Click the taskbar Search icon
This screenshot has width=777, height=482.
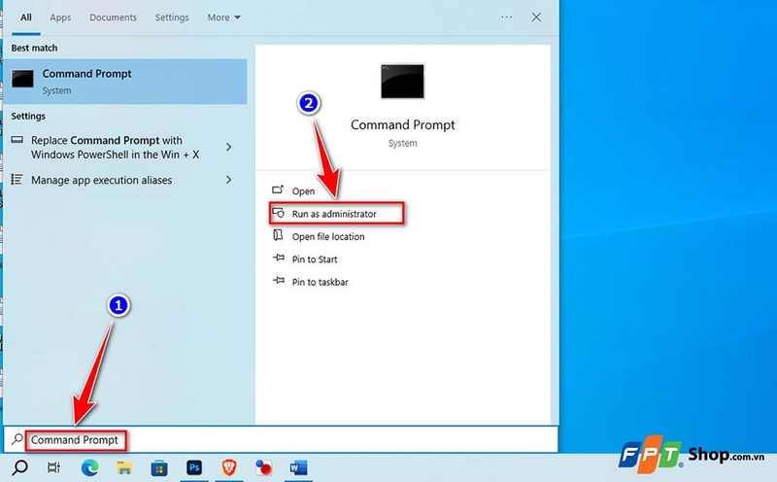[19, 467]
